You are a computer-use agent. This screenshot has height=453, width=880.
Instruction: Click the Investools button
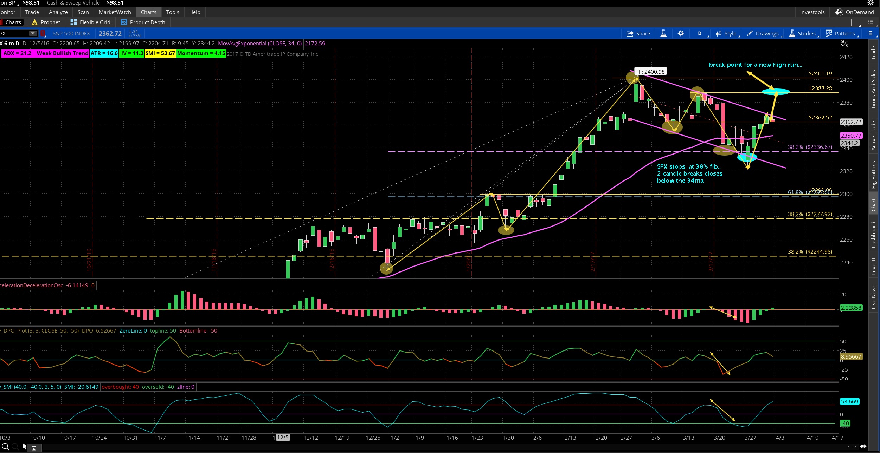point(812,12)
